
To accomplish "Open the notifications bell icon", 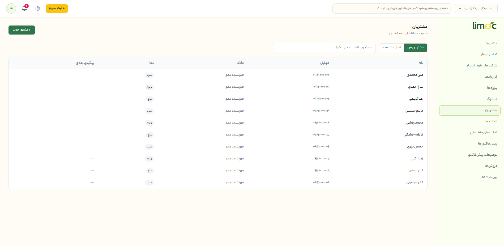I will tap(24, 8).
